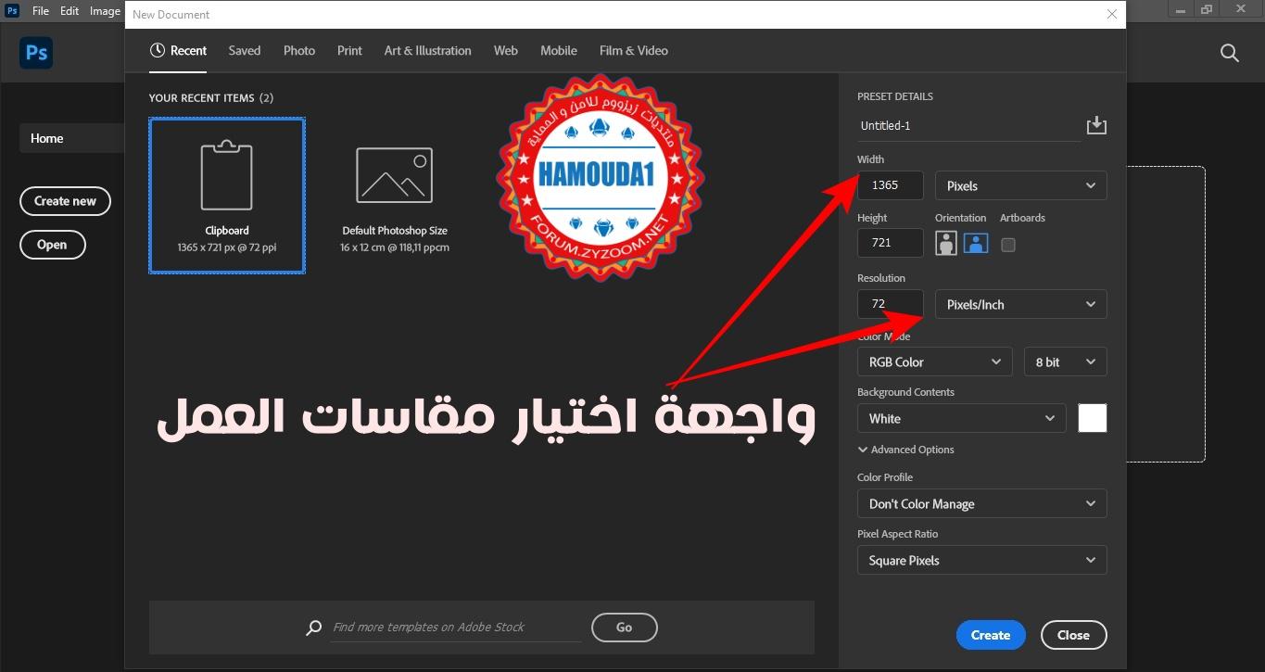
Task: Click the Adobe Stock search magnifier icon
Action: (x=314, y=628)
